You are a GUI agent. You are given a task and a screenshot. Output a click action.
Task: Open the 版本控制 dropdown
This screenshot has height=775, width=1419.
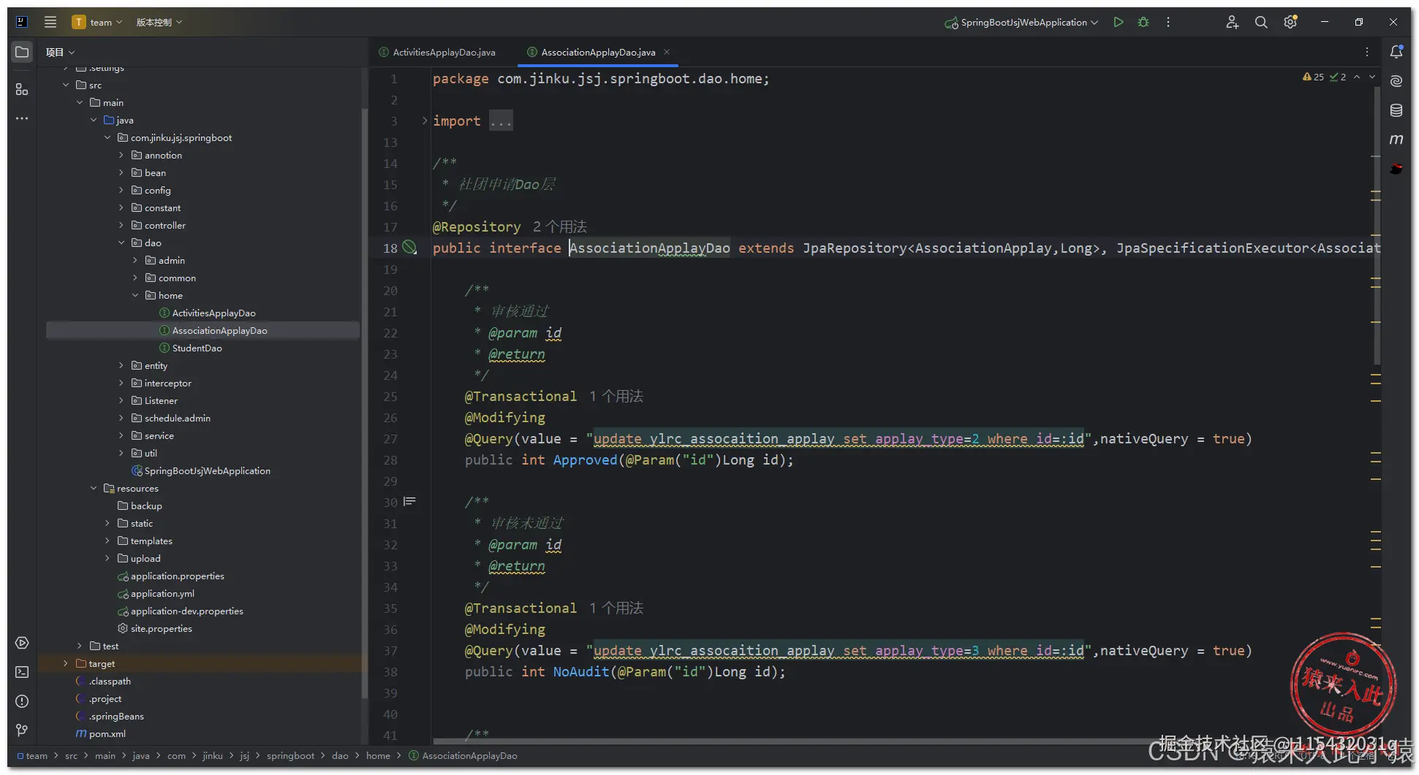(159, 22)
